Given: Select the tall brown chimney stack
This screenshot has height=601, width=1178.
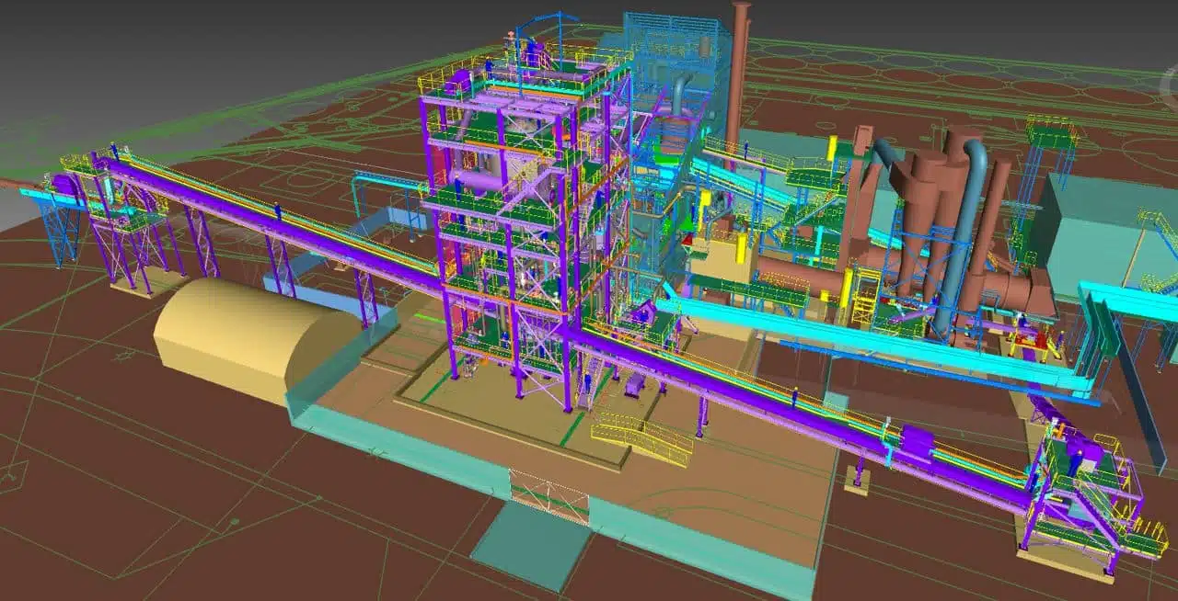Looking at the screenshot, I should [x=739, y=74].
